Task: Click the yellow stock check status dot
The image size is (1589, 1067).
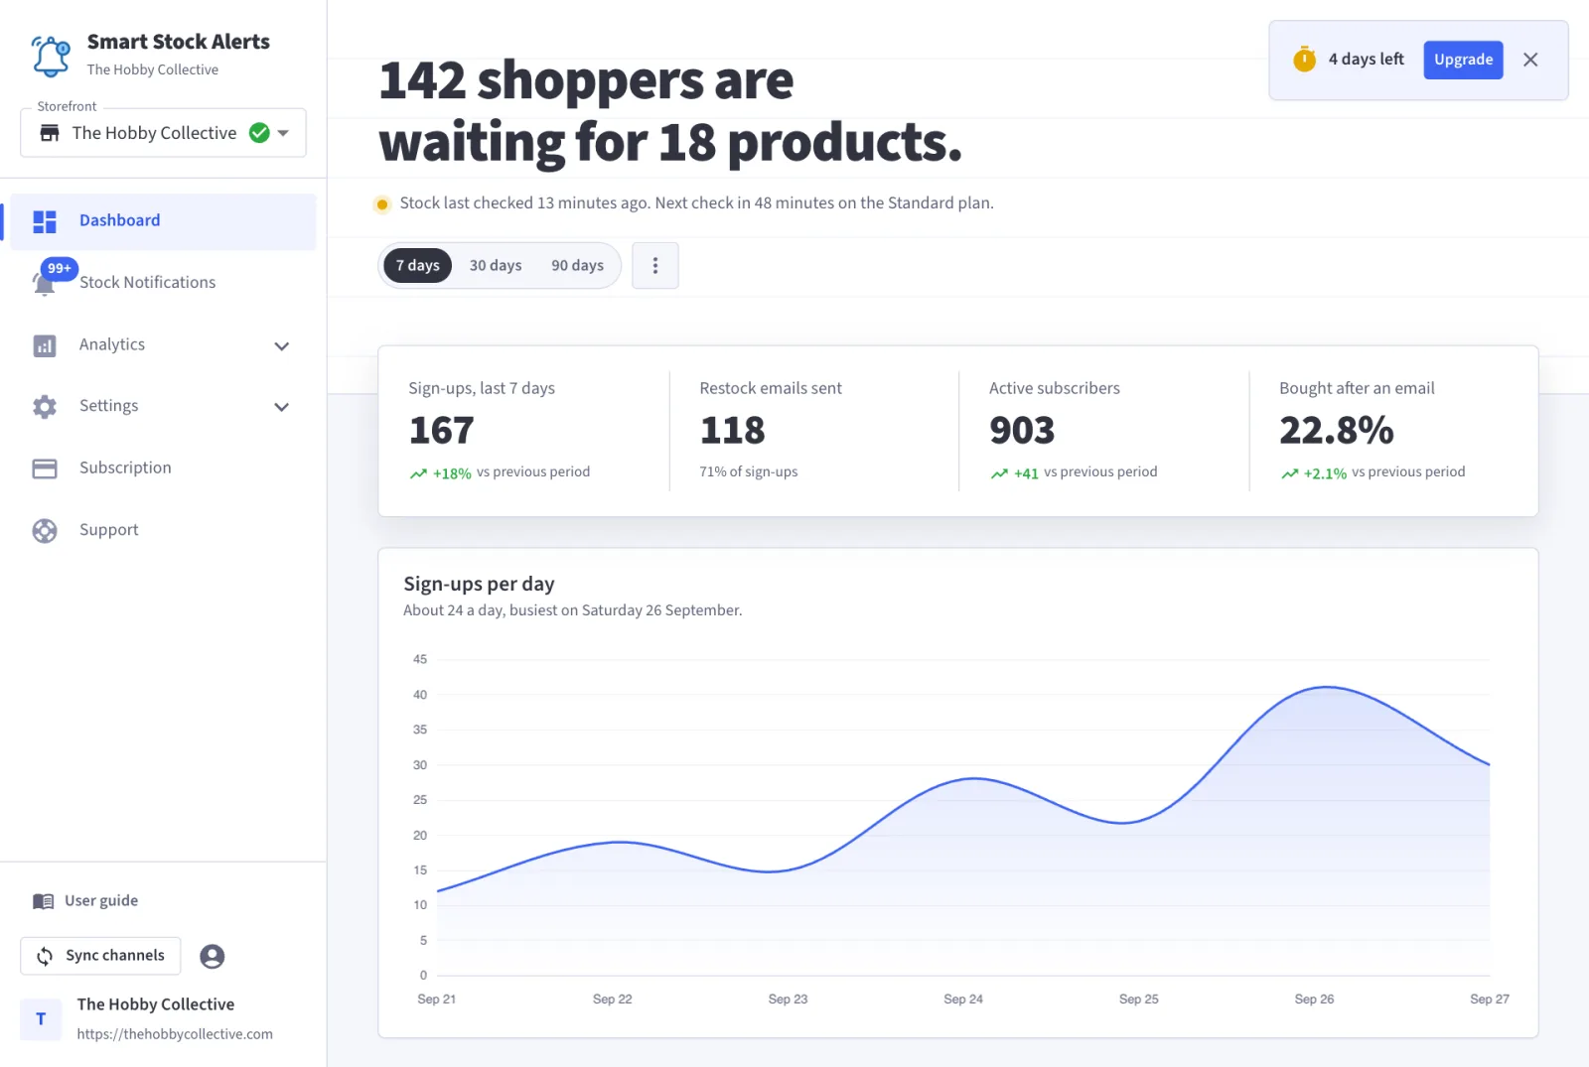Action: pyautogui.click(x=382, y=204)
